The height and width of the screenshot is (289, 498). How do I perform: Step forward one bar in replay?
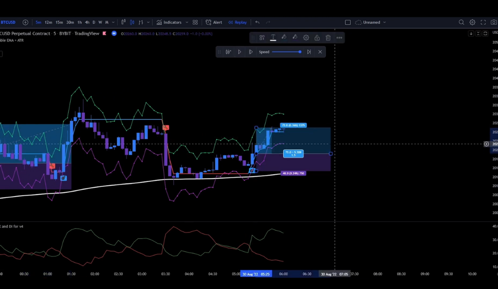[x=250, y=52]
